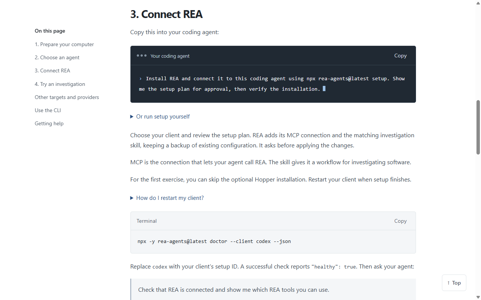Copy the Terminal doctor command

tap(400, 221)
